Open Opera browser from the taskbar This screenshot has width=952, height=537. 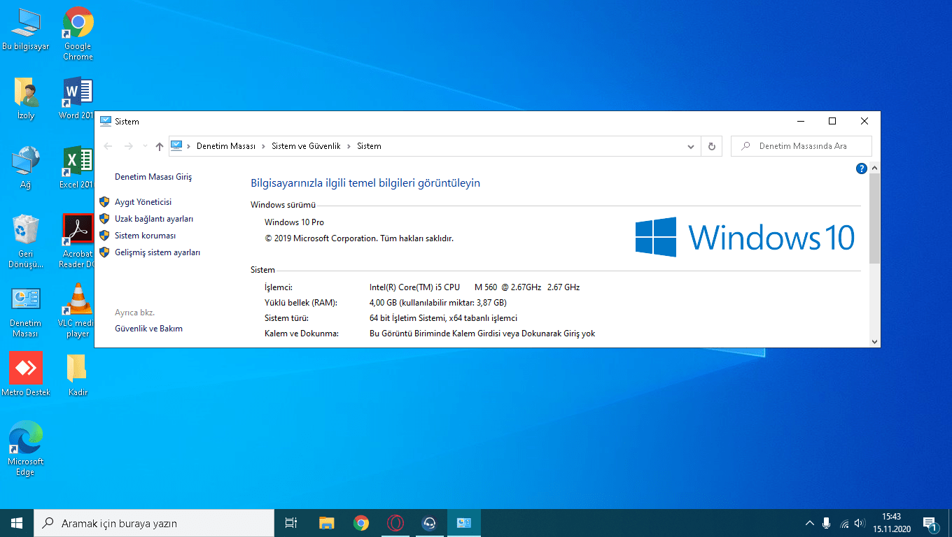coord(395,523)
